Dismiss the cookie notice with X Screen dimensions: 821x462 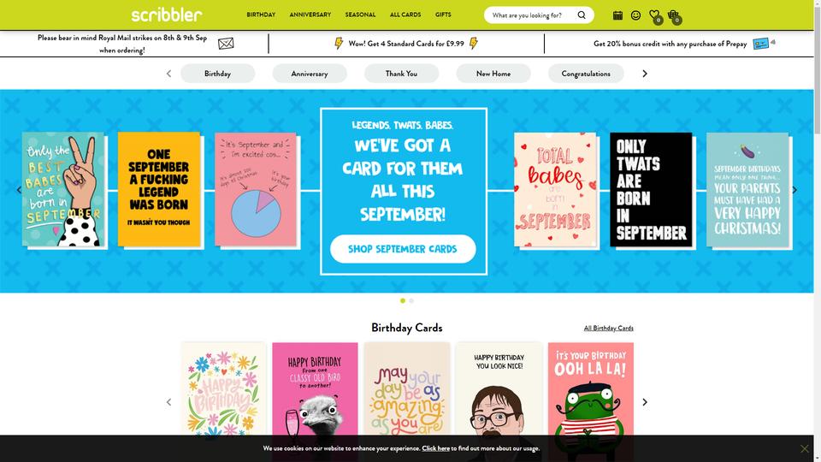[804, 448]
